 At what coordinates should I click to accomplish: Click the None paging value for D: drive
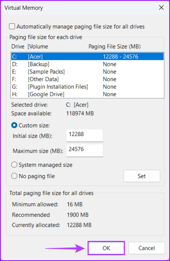click(109, 64)
